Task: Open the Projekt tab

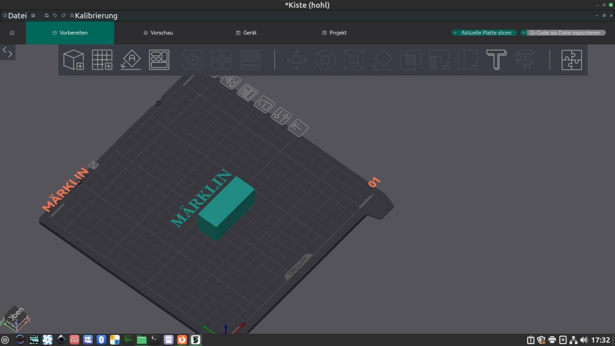Action: point(335,33)
